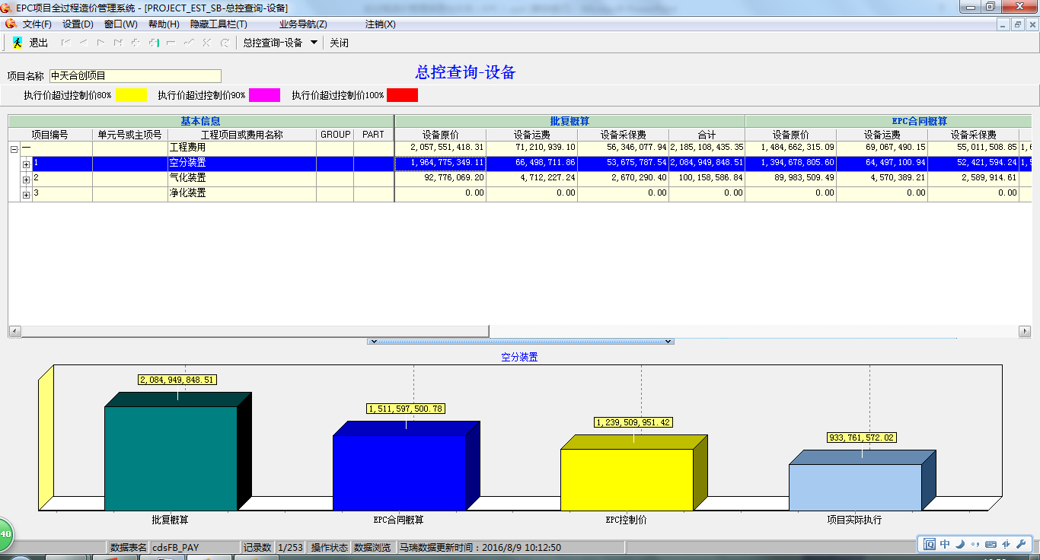The image size is (1040, 560).
Task: Expand the 气化装置 tree row
Action: (27, 180)
